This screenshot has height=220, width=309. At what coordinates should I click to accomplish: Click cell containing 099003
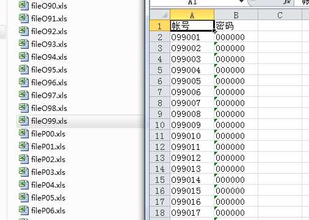pyautogui.click(x=192, y=59)
